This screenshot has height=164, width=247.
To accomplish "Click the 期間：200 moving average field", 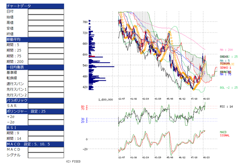I will pyautogui.click(x=46, y=62).
